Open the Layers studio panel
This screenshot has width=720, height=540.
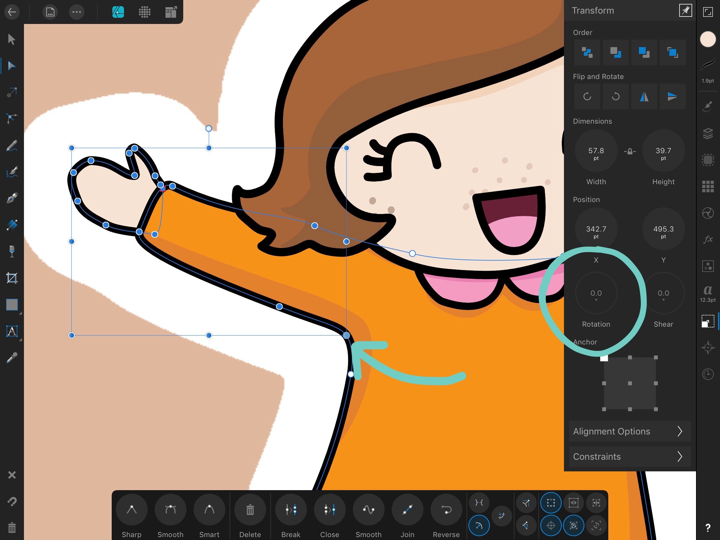click(x=708, y=133)
